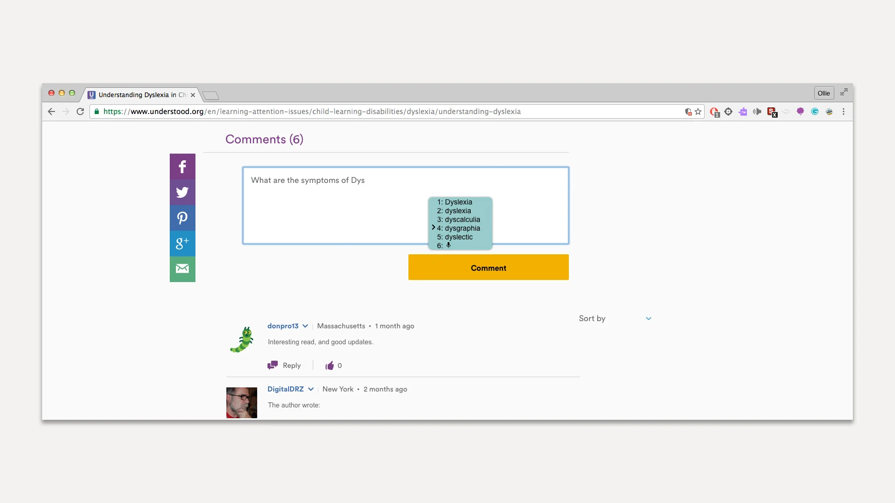Close the Understanding Dyslexia tab

(x=193, y=95)
